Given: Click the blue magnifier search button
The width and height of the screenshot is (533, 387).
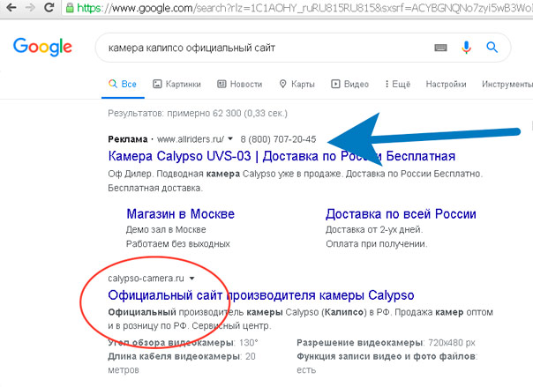Looking at the screenshot, I should 492,48.
